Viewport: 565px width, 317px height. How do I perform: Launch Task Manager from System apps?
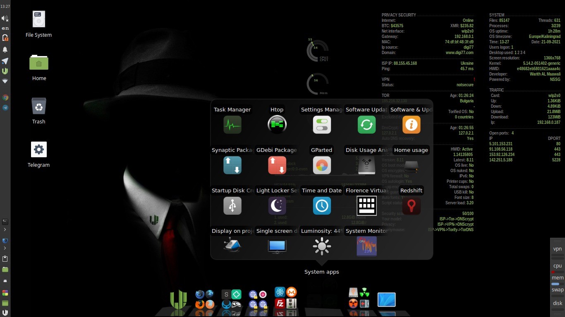click(232, 125)
